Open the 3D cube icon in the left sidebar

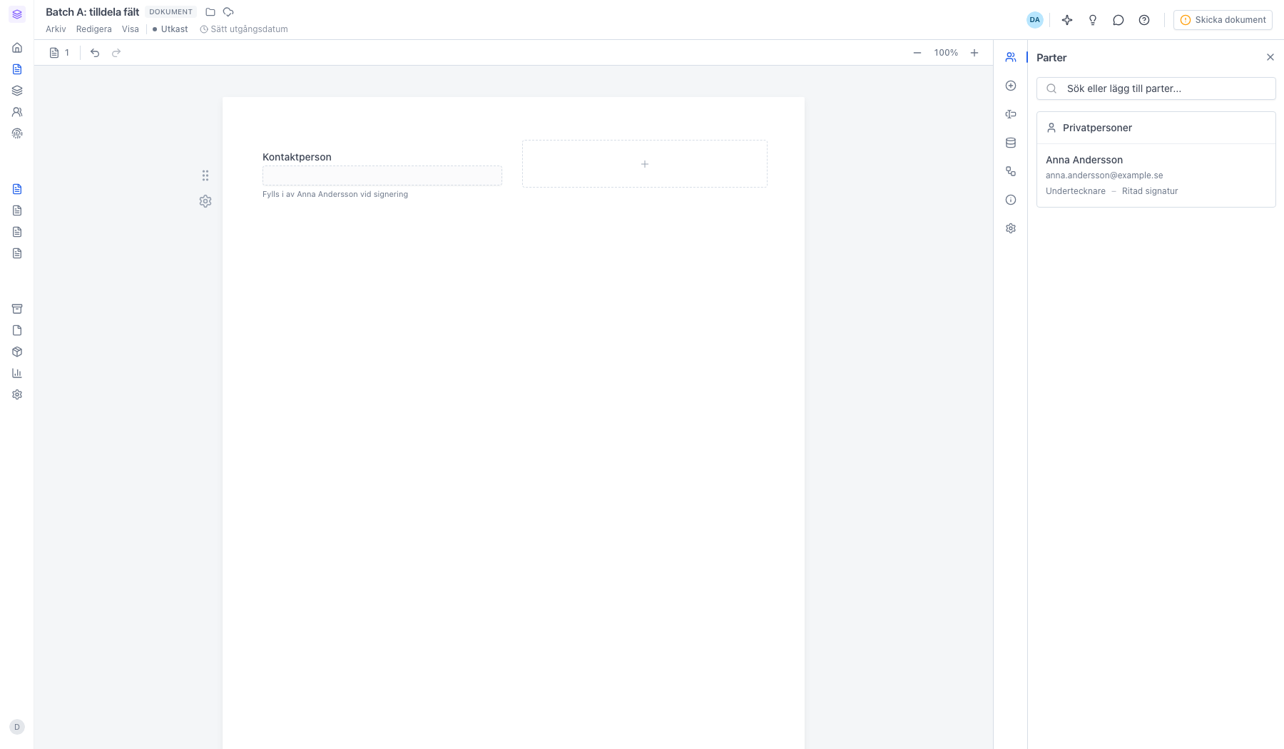17,352
